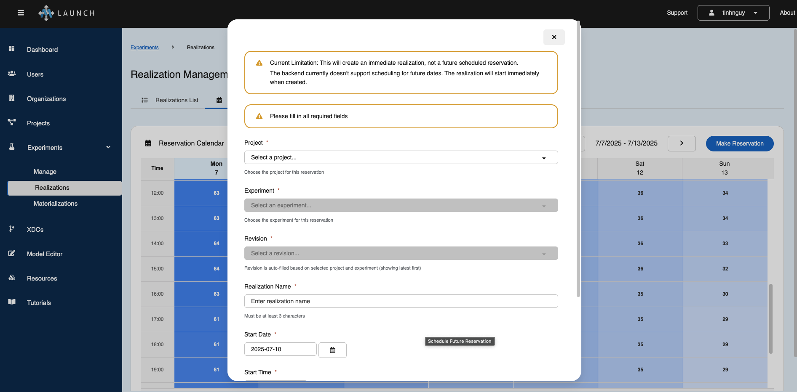
Task: Click the Dashboard grid icon in sidebar
Action: pos(12,49)
